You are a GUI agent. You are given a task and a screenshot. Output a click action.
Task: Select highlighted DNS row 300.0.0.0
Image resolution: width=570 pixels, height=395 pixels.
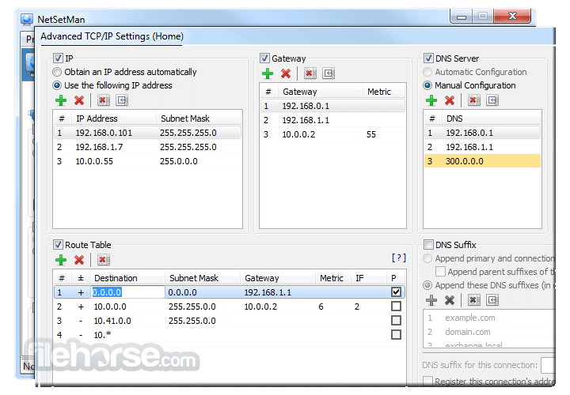click(x=482, y=161)
